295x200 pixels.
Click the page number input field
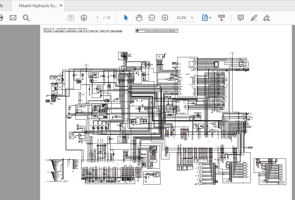(97, 18)
